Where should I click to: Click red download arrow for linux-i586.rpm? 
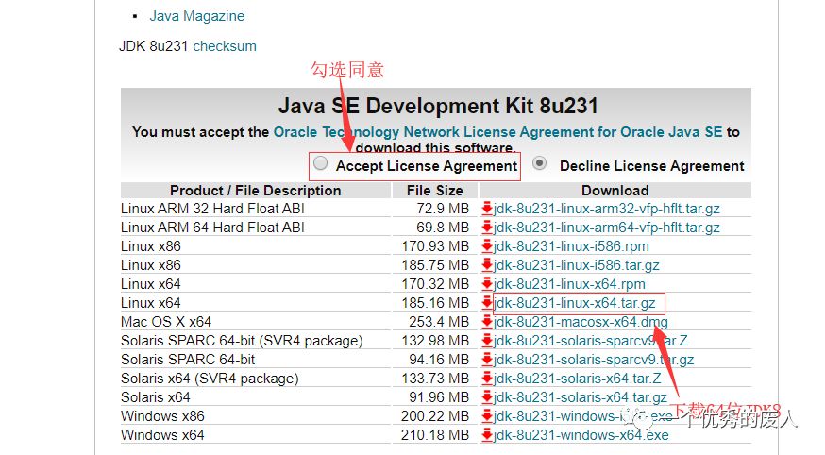(487, 246)
